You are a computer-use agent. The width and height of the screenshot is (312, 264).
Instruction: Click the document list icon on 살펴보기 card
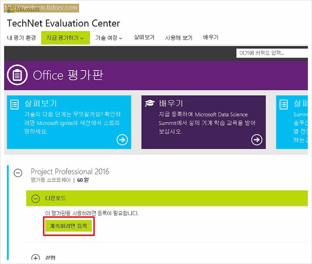[x=15, y=104]
